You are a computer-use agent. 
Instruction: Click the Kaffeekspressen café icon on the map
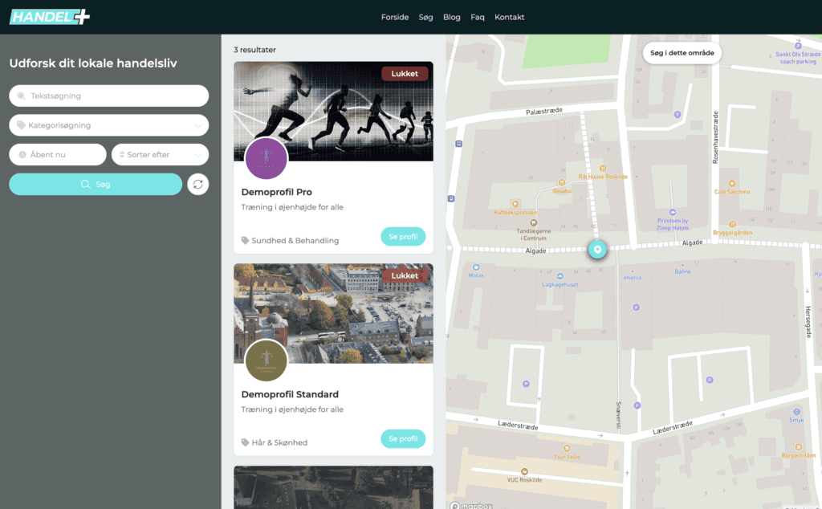[515, 204]
